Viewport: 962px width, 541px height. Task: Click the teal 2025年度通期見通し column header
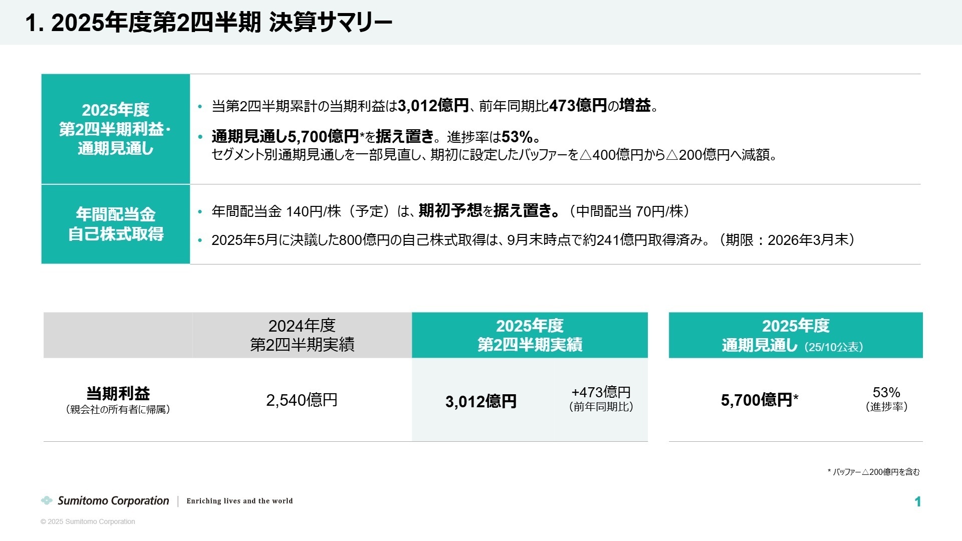pyautogui.click(x=796, y=335)
